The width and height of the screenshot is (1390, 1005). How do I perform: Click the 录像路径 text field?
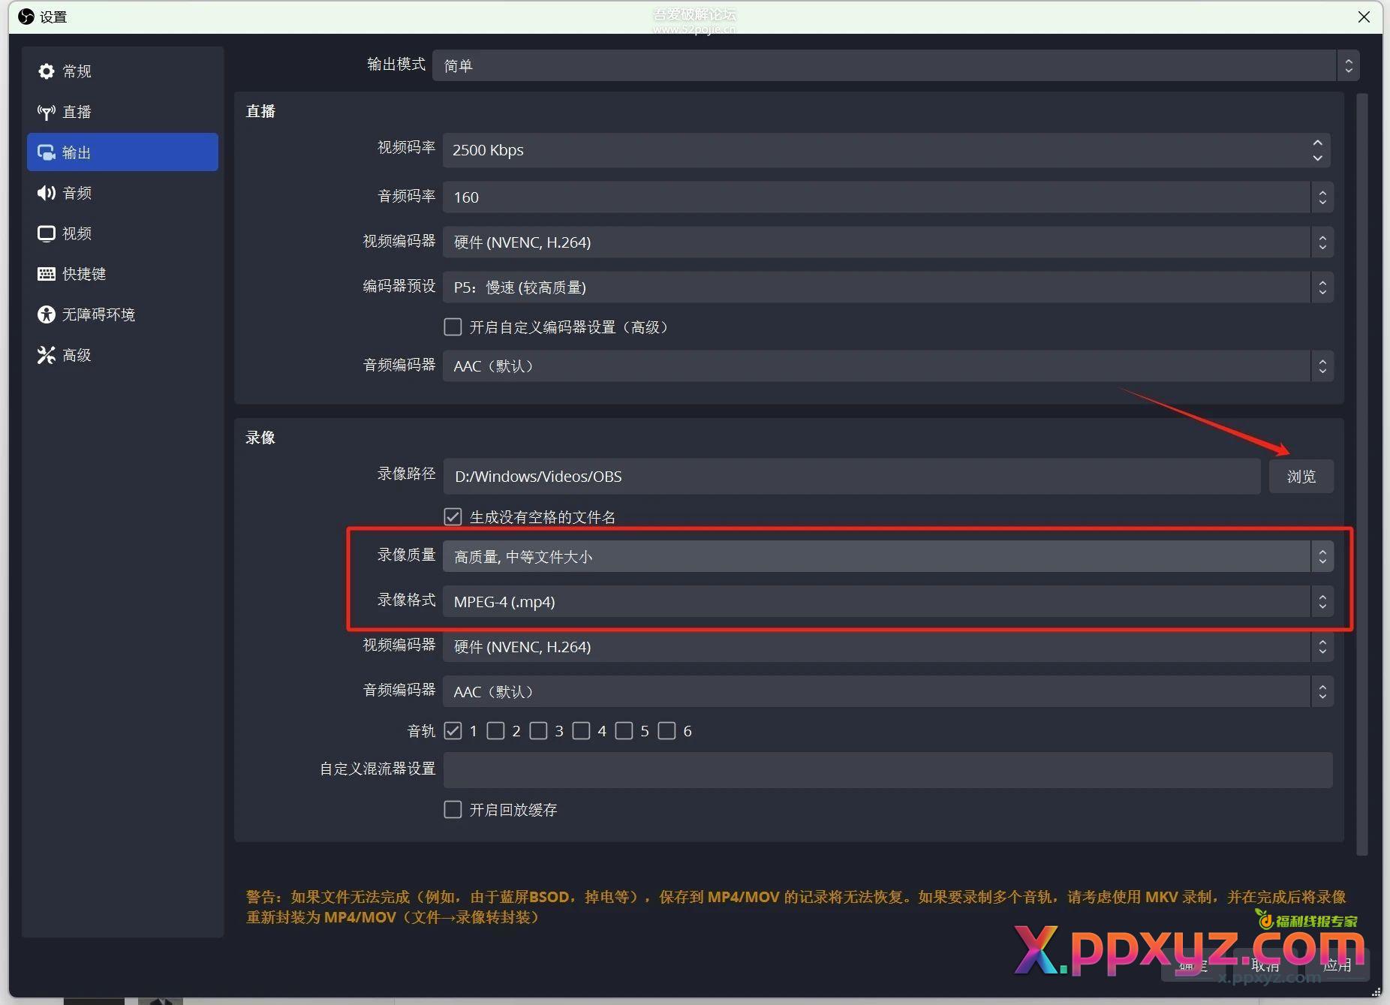(852, 477)
